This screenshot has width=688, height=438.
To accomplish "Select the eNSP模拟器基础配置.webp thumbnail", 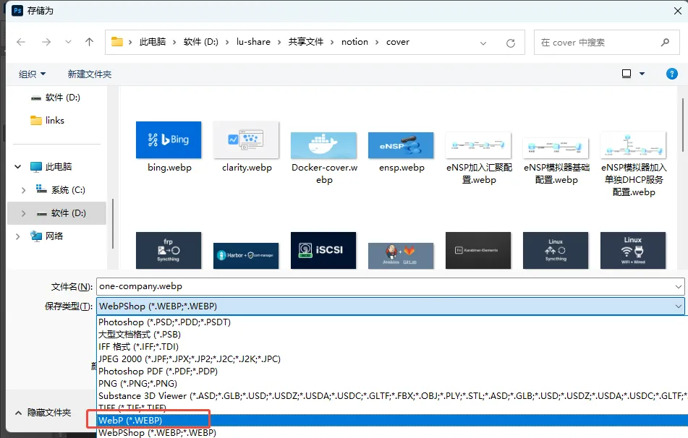I will pos(556,147).
